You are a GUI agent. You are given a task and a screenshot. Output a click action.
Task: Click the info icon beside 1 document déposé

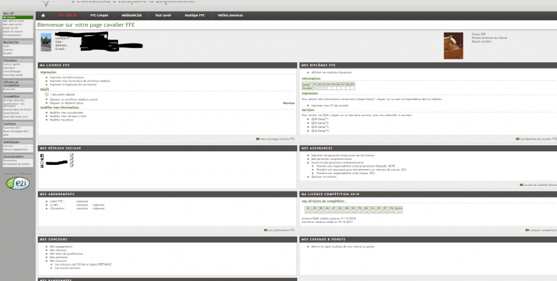pos(46,94)
